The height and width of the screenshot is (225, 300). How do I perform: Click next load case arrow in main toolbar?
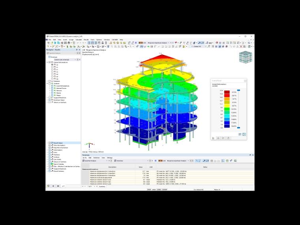(173, 43)
